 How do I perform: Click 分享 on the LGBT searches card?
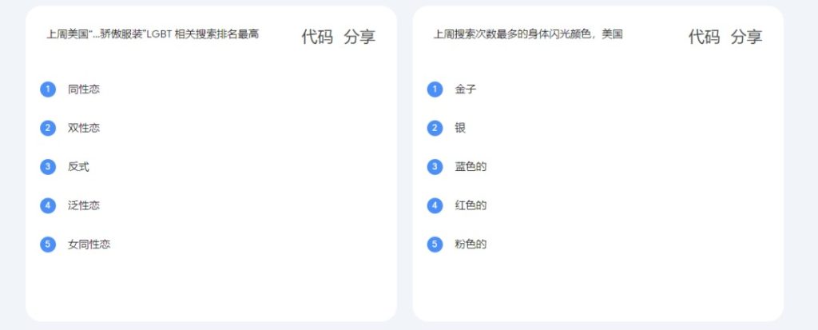pos(359,37)
